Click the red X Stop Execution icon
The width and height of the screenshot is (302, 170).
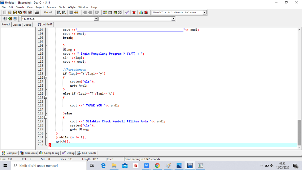coord(134,12)
